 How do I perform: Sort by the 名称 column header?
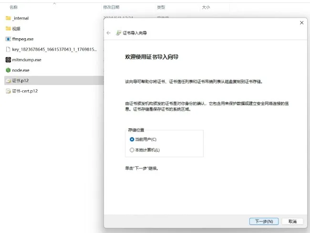pyautogui.click(x=14, y=7)
